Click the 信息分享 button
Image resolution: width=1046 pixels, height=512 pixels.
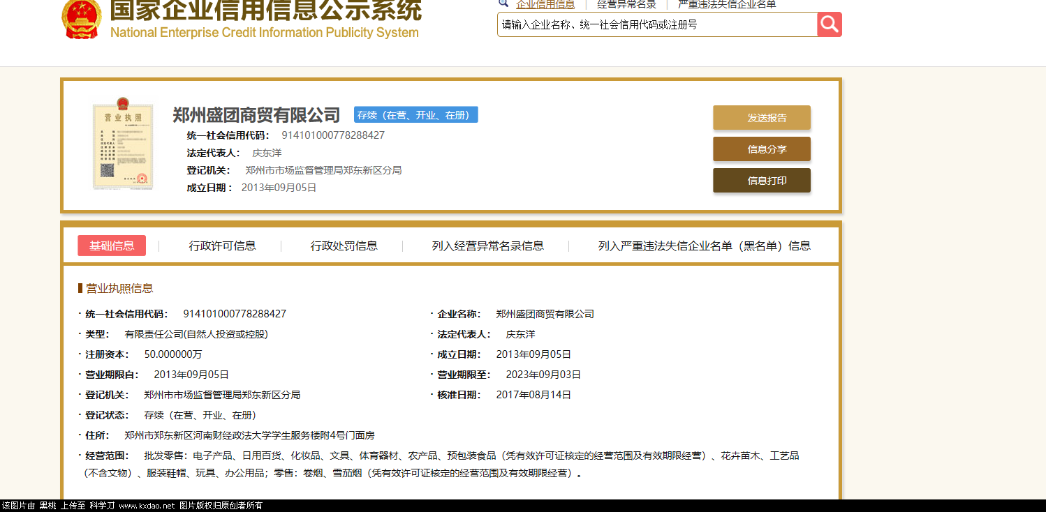point(762,149)
